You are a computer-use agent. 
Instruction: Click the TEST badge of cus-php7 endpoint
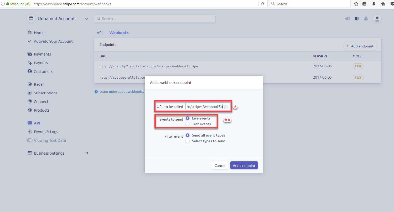pyautogui.click(x=358, y=66)
